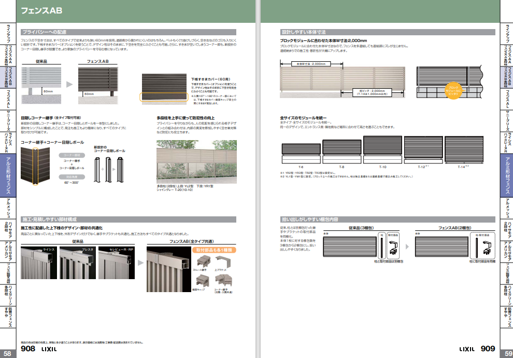The image size is (513, 358).
Task: Click the new corner privacy poles illustration
Action: click(108, 169)
